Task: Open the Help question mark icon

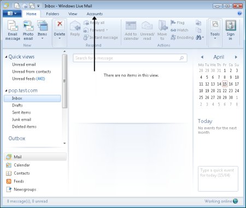Action: click(239, 14)
